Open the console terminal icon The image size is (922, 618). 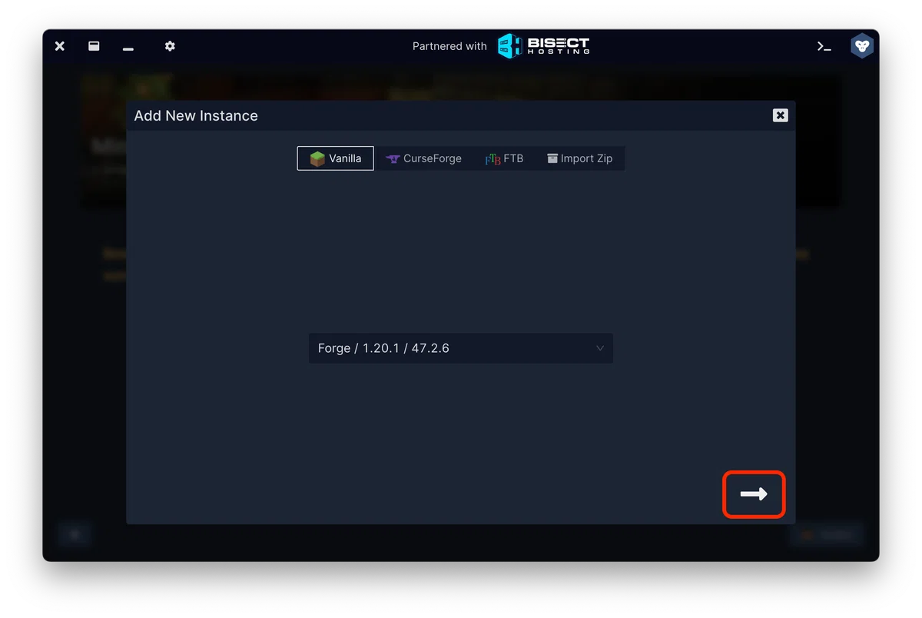click(x=824, y=46)
